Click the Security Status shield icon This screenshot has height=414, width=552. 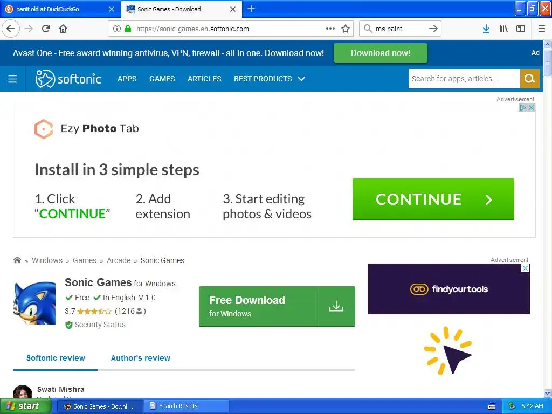click(x=69, y=325)
